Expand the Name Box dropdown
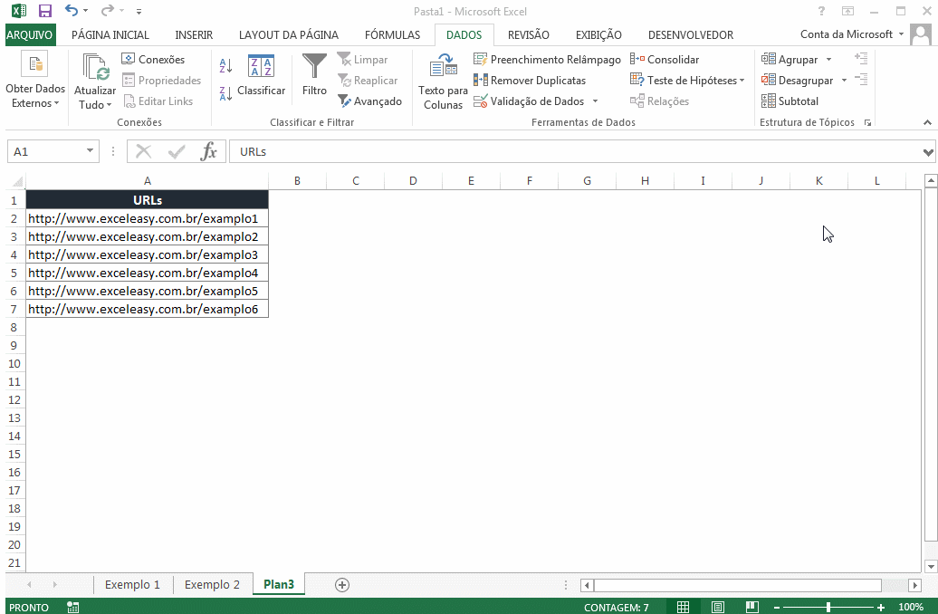The width and height of the screenshot is (938, 614). click(x=90, y=151)
